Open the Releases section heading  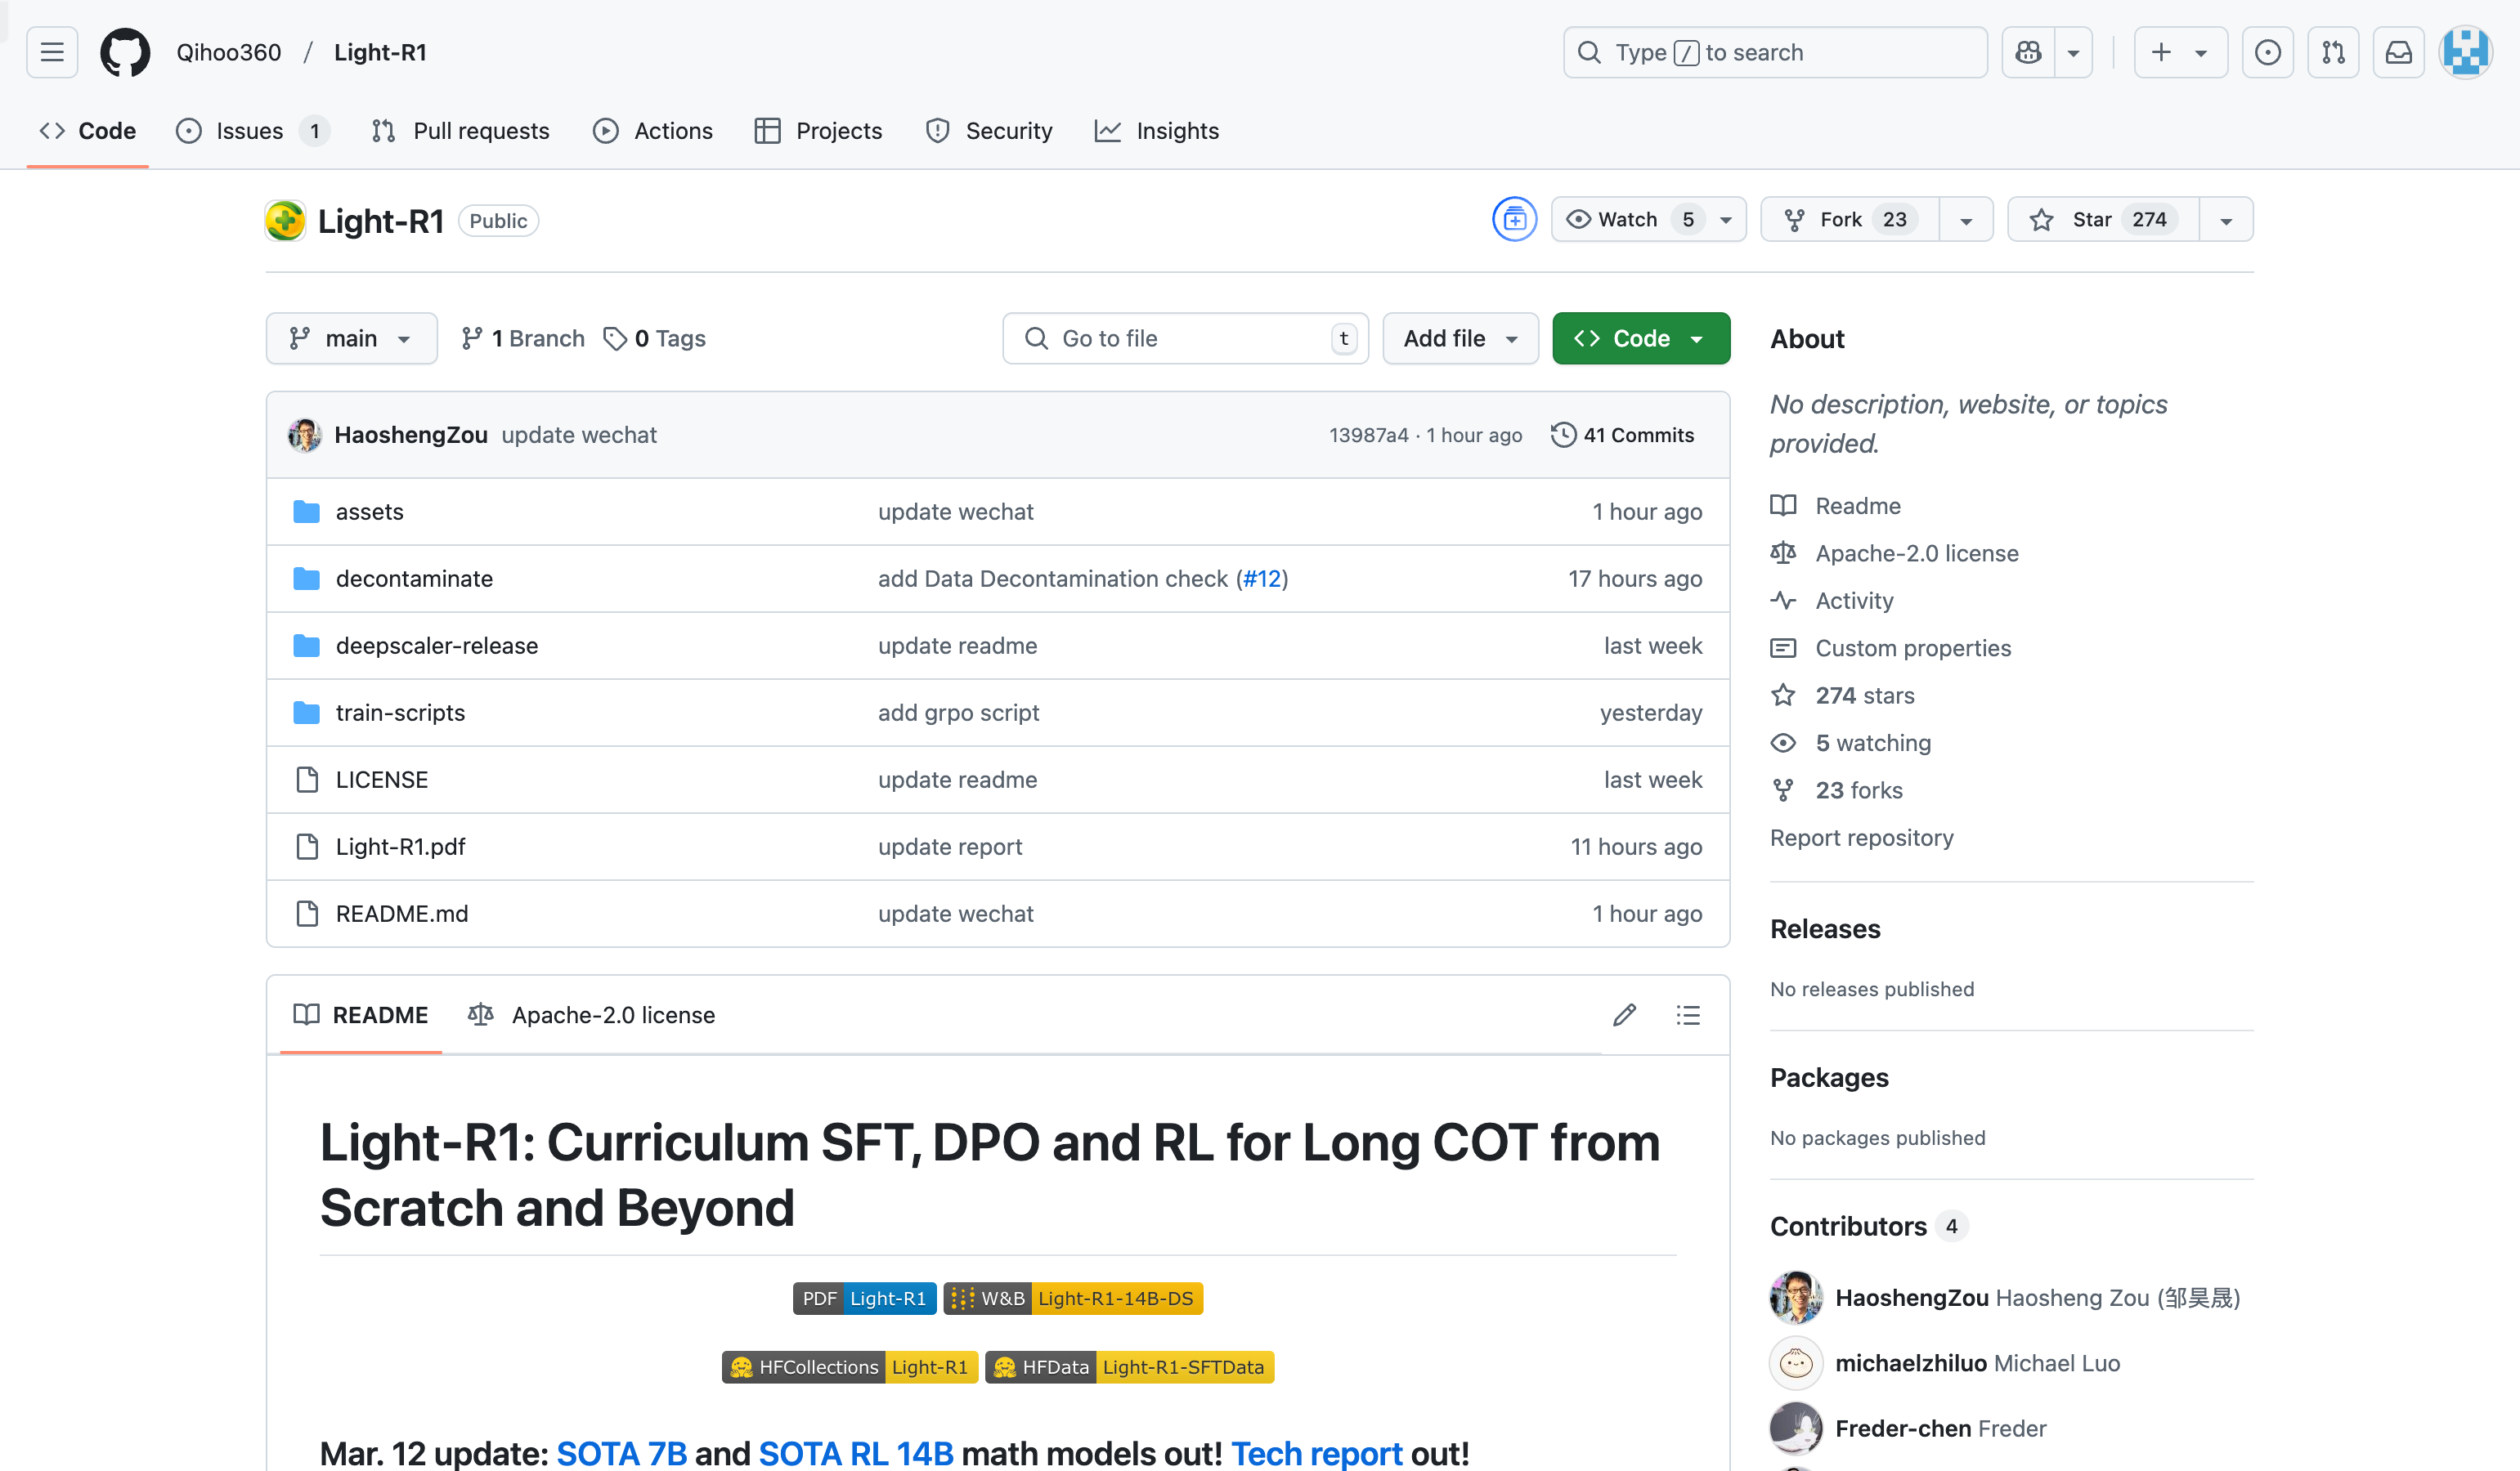[1825, 928]
